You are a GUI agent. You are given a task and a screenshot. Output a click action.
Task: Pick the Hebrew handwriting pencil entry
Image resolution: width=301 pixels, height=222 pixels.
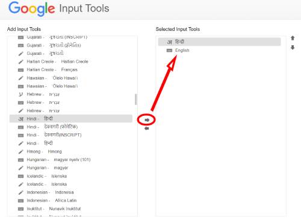71,110
